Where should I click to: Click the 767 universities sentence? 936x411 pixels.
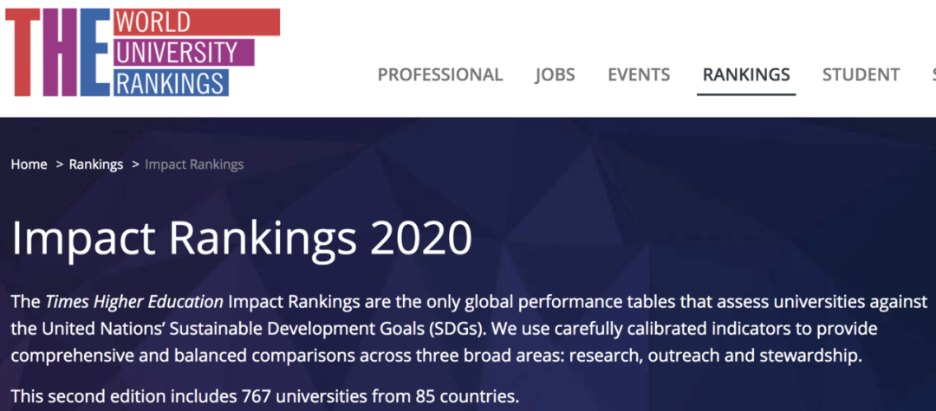(264, 397)
